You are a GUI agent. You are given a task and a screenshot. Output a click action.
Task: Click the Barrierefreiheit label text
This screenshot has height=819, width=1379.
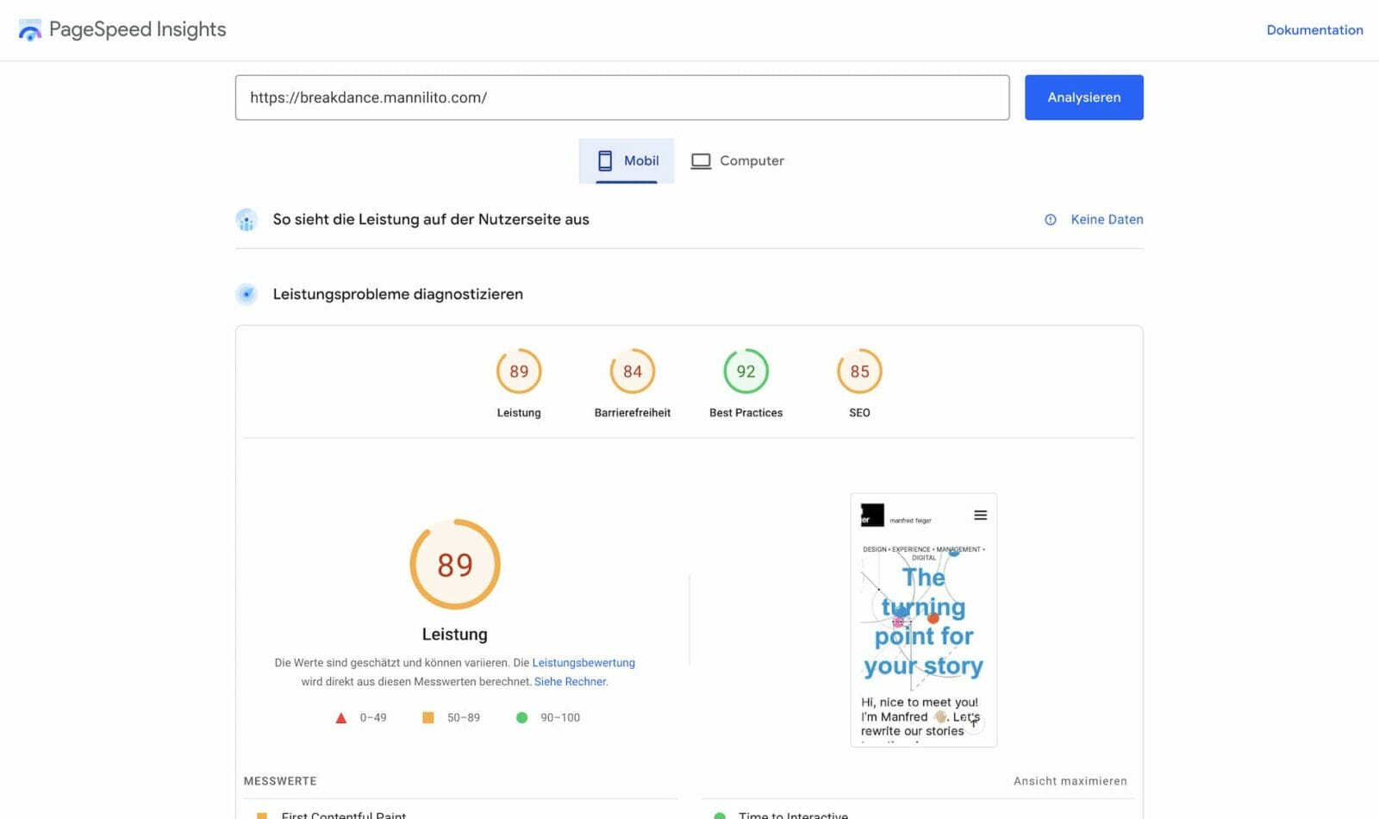[633, 413]
